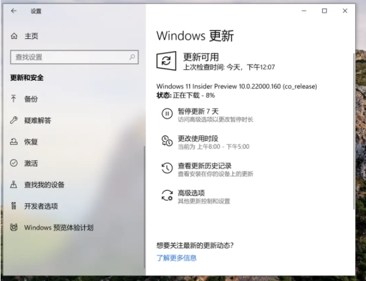Click the Windows 11 Insider Preview update name
The height and width of the screenshot is (281, 366).
tap(237, 86)
